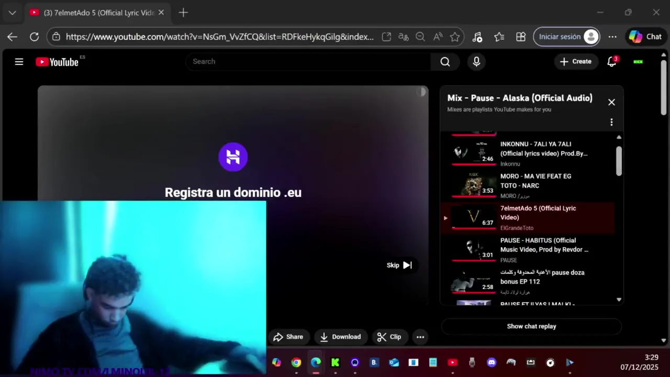Focus the YouTube search field
Viewport: 670px width, 377px height.
tap(309, 62)
